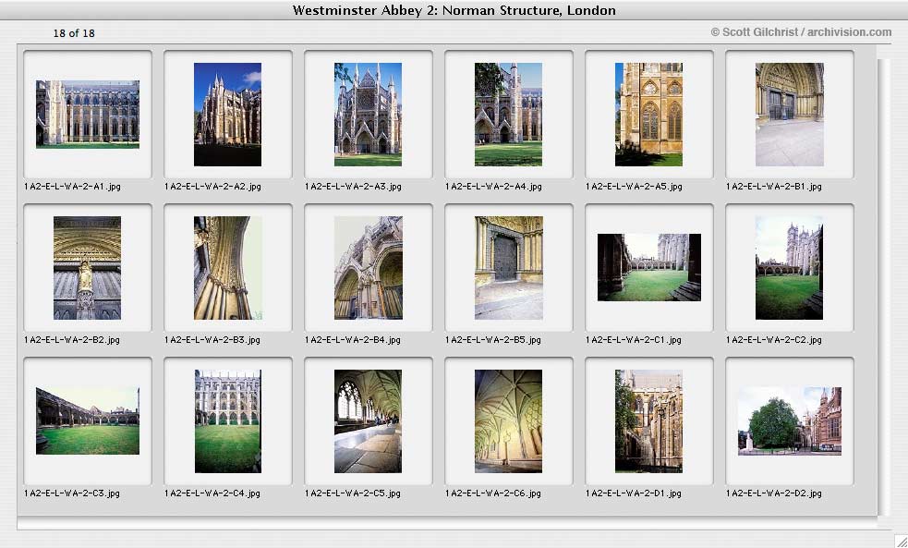Image resolution: width=908 pixels, height=548 pixels.
Task: Select the 1A2-E-L-WA-2-A3.jpg image thumbnail
Action: (x=368, y=114)
